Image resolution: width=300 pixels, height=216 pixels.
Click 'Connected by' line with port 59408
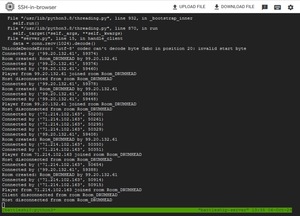(x=50, y=135)
